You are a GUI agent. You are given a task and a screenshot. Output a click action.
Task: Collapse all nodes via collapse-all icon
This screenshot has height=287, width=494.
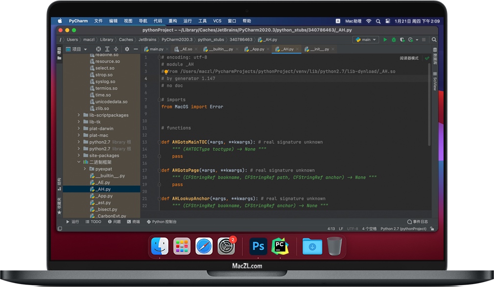tap(116, 49)
